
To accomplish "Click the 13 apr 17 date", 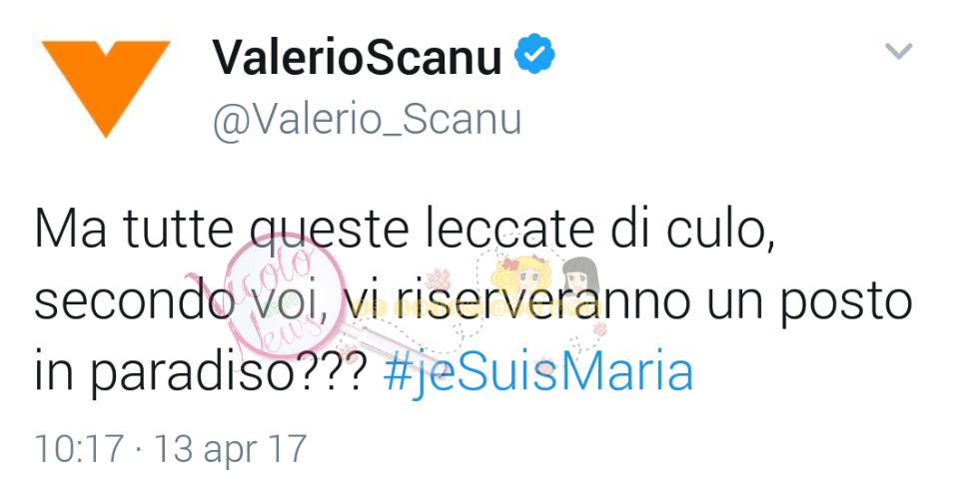I will [230, 449].
